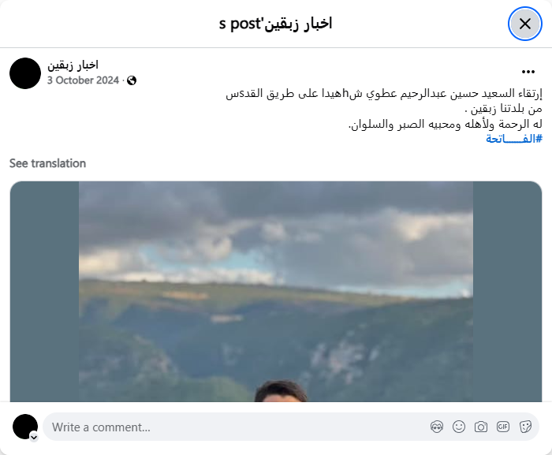Expand the commenting identity switcher chevron
Screen dimensions: 552x455
pos(34,438)
